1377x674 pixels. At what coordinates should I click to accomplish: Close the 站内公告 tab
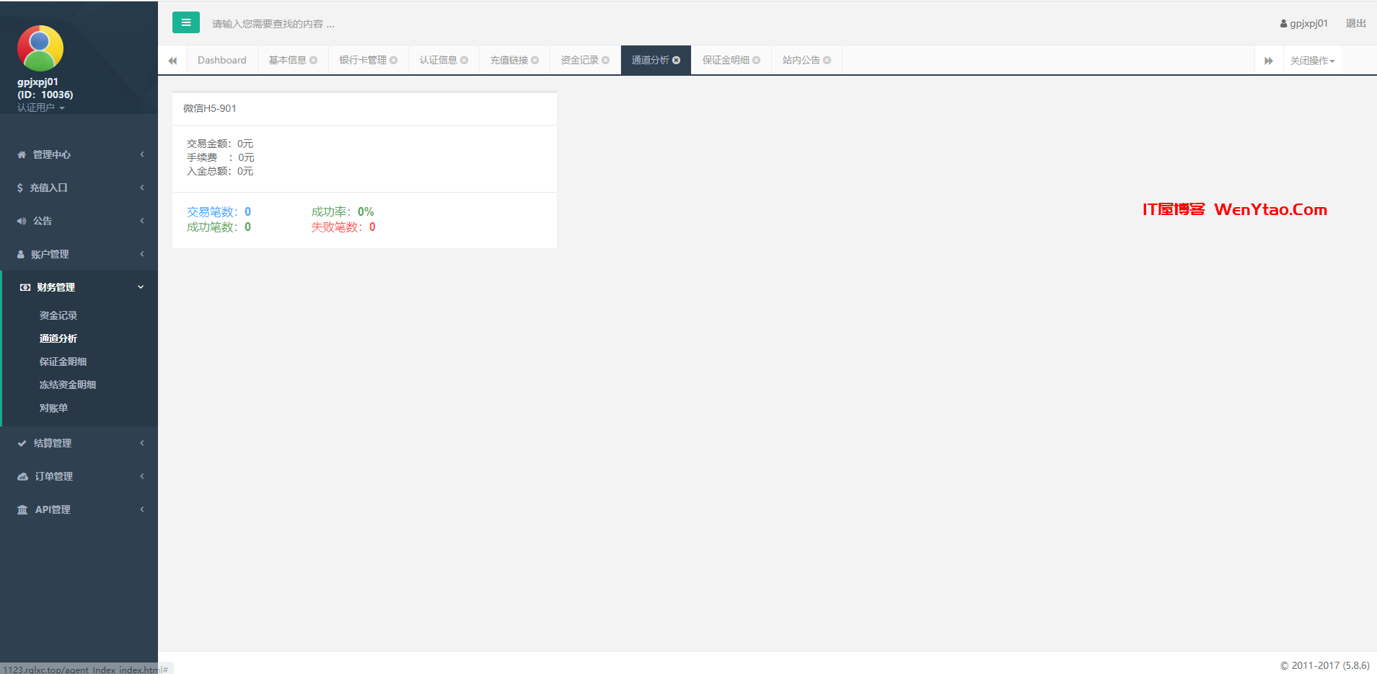click(827, 60)
